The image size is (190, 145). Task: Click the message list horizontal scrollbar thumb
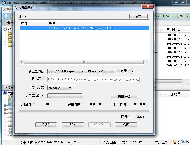pos(84,62)
